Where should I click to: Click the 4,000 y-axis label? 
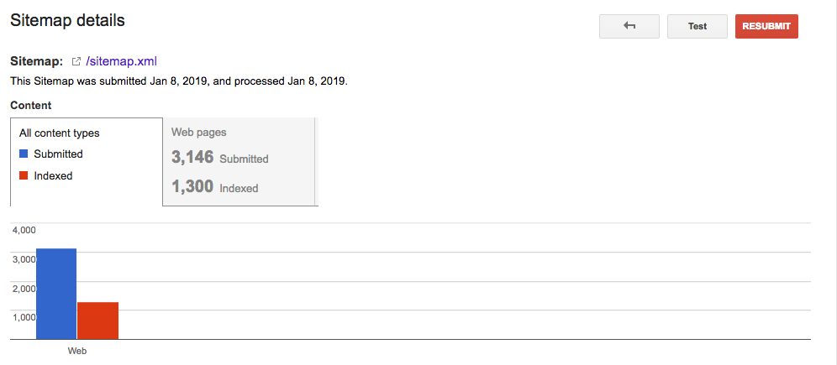coord(24,230)
